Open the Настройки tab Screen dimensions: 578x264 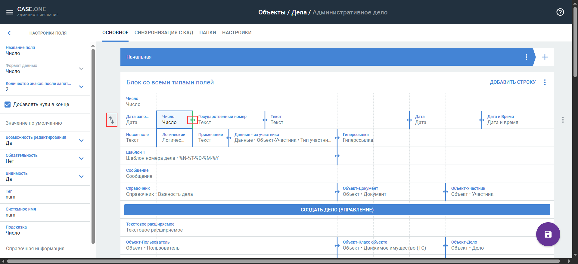(x=237, y=32)
